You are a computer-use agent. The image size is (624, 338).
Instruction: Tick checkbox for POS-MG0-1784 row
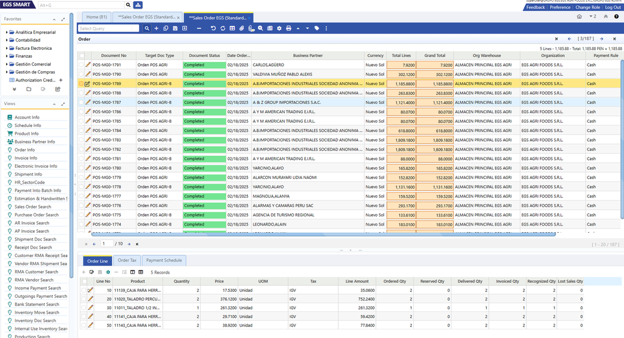(x=81, y=130)
